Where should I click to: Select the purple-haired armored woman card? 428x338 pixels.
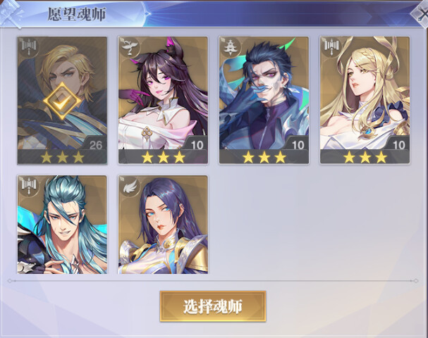[163, 225]
